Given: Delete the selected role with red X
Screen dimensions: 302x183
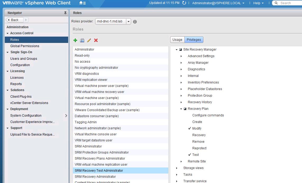Looking at the screenshot, I should pos(96,40).
